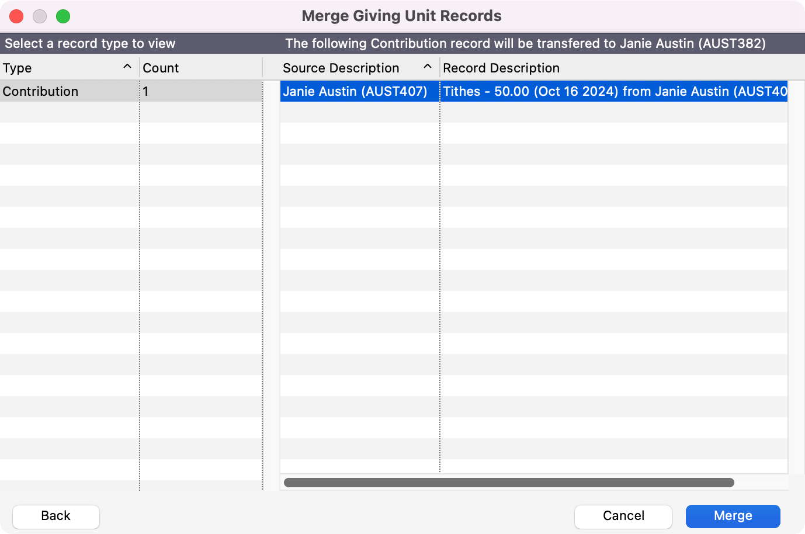Toggle the Type column sort arrow

(127, 67)
